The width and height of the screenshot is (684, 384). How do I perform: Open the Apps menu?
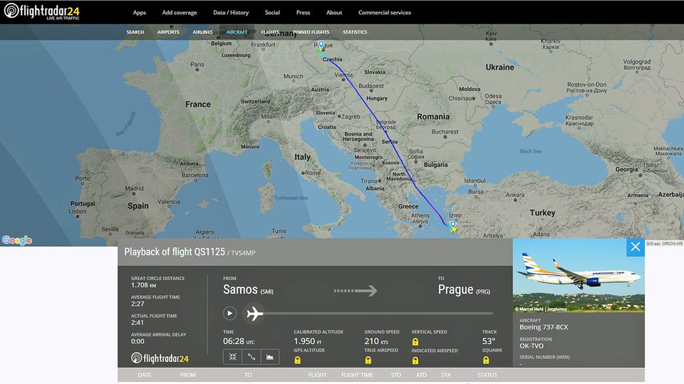[x=140, y=13]
